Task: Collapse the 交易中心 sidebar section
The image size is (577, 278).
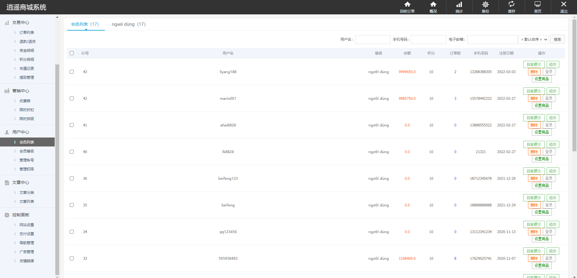Action: [20, 22]
